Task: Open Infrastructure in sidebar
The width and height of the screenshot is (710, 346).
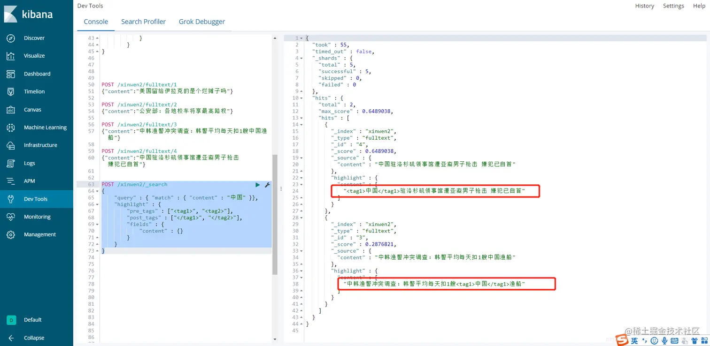Action: point(37,145)
